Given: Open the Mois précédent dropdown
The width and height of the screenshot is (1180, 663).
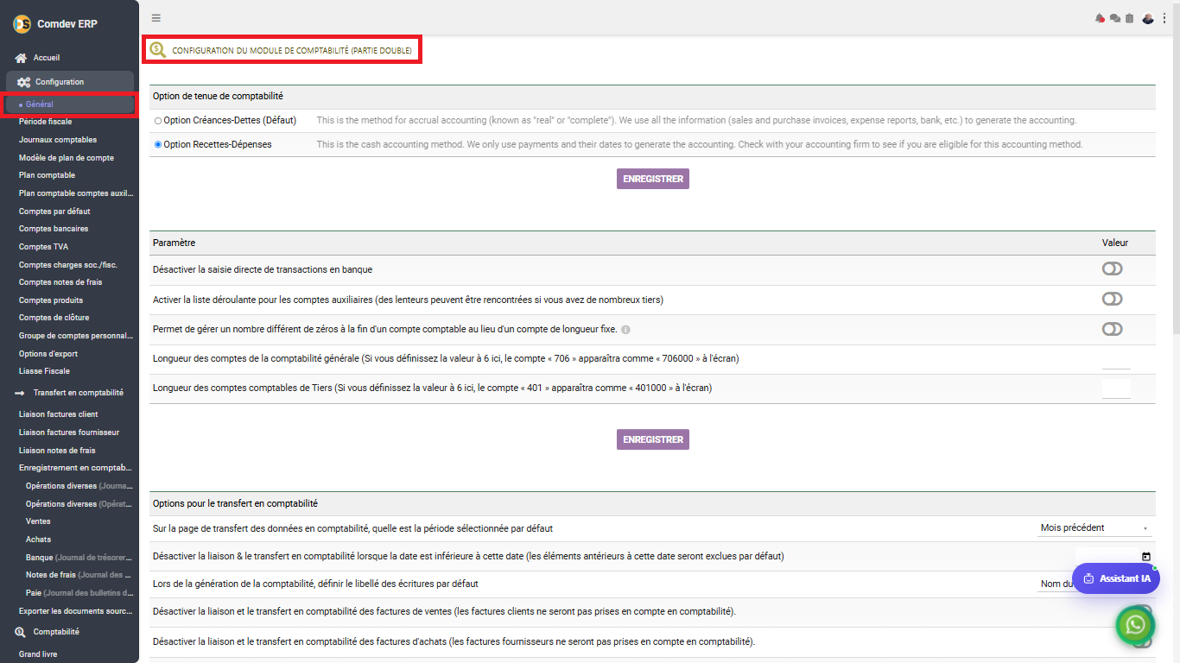Looking at the screenshot, I should (x=1095, y=528).
